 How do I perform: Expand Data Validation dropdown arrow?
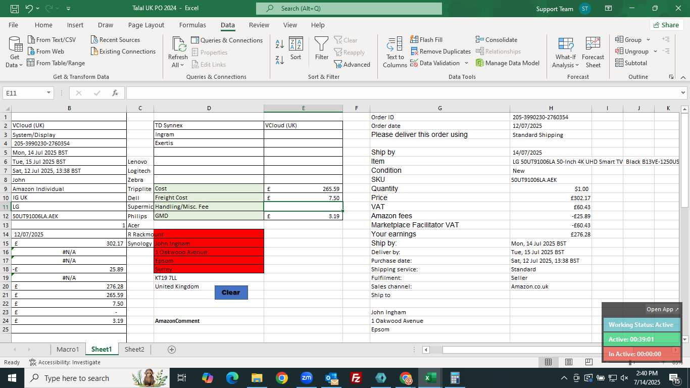(466, 63)
